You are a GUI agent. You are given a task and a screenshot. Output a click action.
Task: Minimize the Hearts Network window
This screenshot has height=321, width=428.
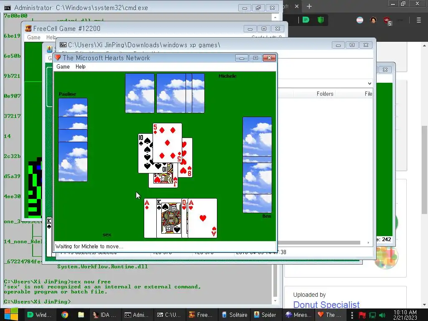click(x=242, y=58)
